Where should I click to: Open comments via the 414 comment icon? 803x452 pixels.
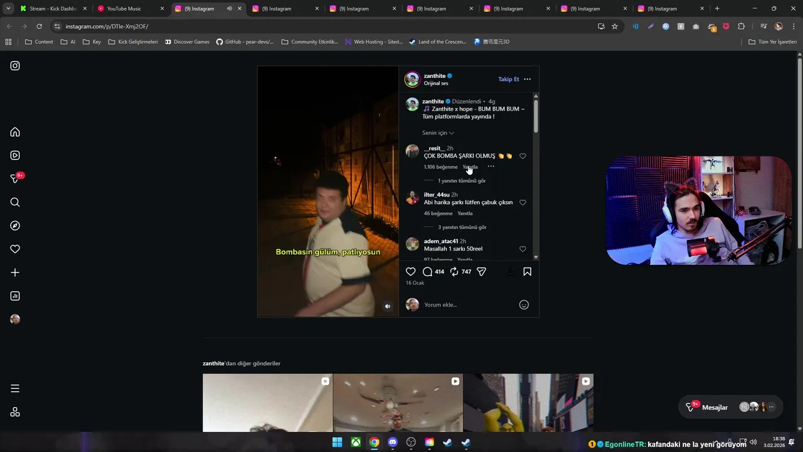pyautogui.click(x=427, y=272)
